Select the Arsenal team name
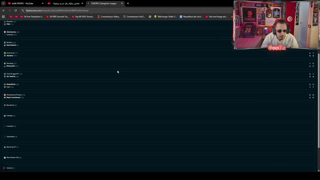The width and height of the screenshot is (320, 180). [9, 168]
